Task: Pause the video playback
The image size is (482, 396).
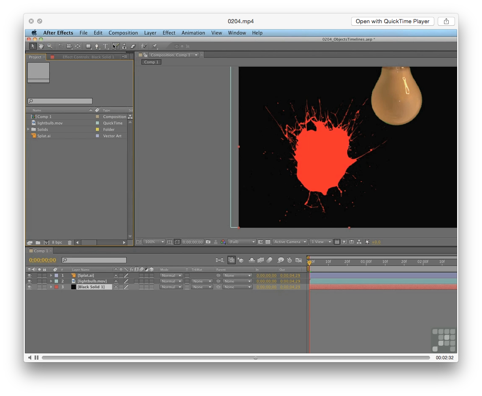Action: 37,358
